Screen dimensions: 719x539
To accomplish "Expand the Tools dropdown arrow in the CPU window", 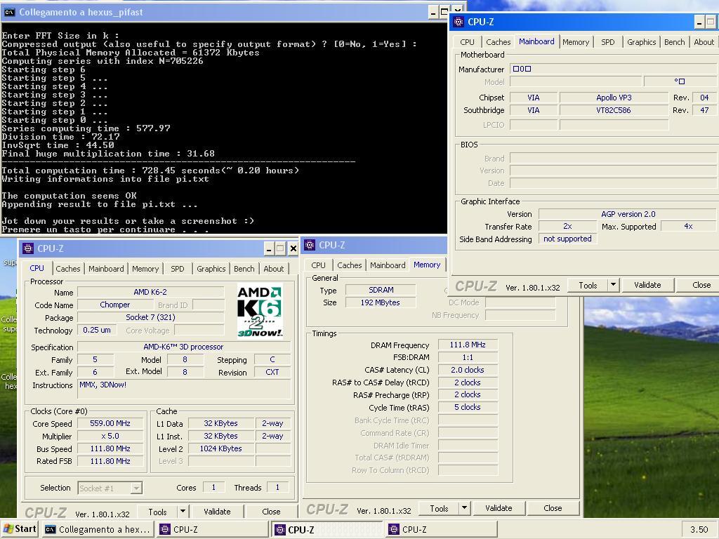I will coord(183,511).
